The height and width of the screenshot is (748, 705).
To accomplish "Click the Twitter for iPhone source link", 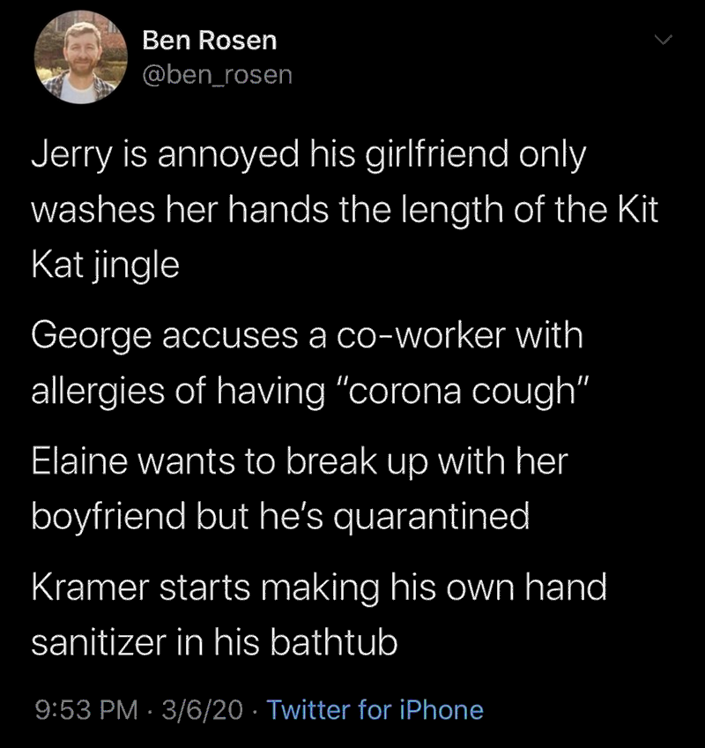I will click(375, 709).
